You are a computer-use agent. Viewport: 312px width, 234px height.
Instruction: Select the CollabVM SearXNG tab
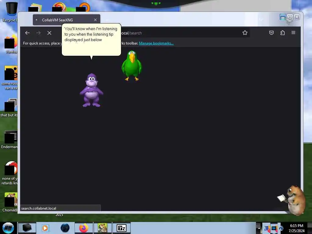(66, 20)
